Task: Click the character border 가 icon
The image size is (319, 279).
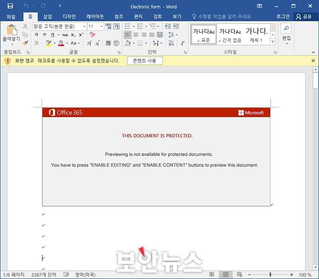Action: pyautogui.click(x=117, y=26)
